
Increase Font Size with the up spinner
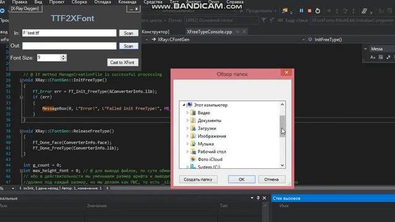(64, 56)
